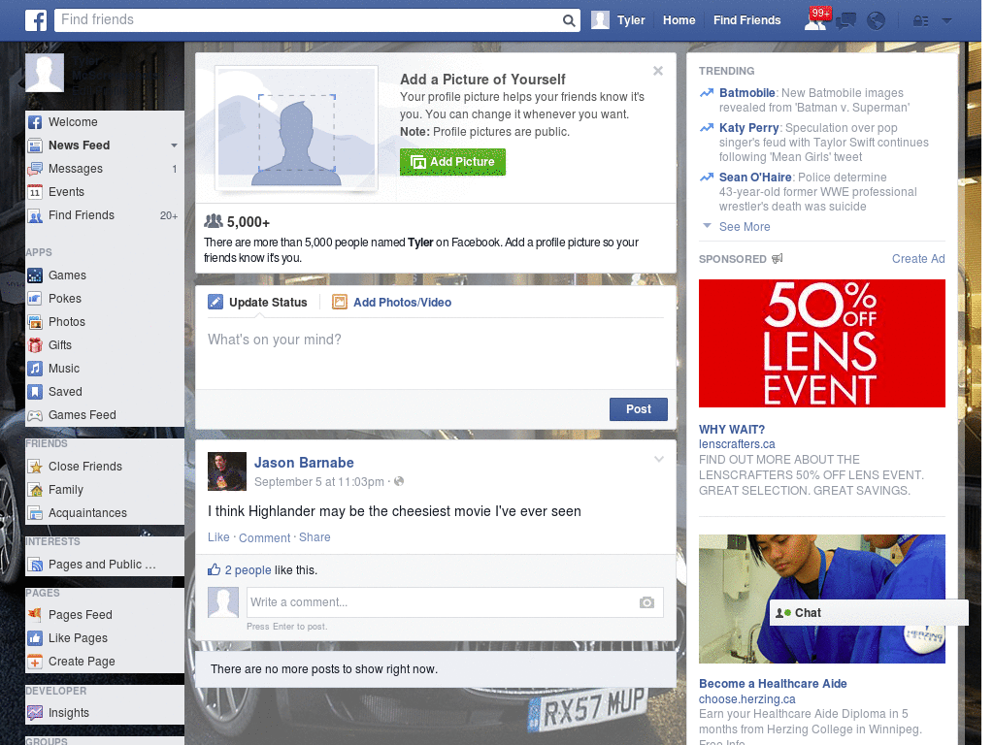The height and width of the screenshot is (745, 994).
Task: Expand trending with See More
Action: [x=745, y=227]
